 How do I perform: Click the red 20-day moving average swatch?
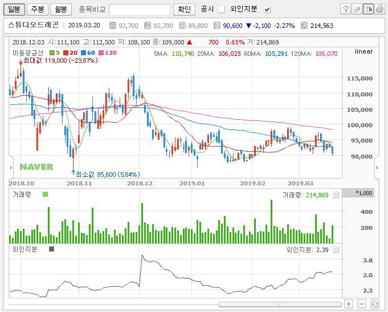pyautogui.click(x=66, y=53)
